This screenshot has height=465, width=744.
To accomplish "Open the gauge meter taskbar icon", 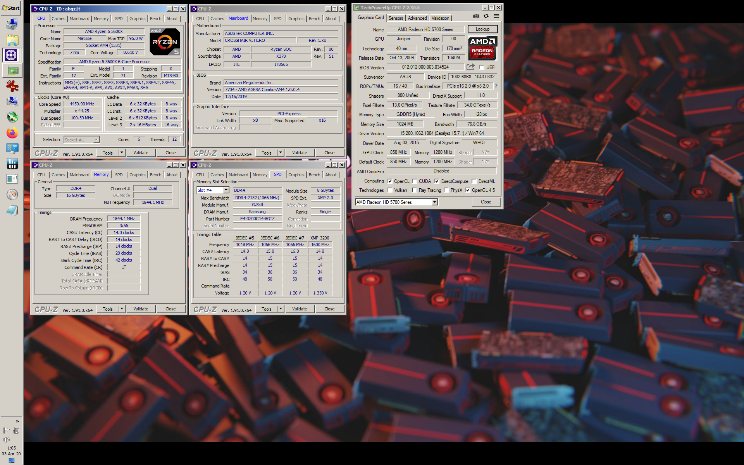I will tap(12, 195).
